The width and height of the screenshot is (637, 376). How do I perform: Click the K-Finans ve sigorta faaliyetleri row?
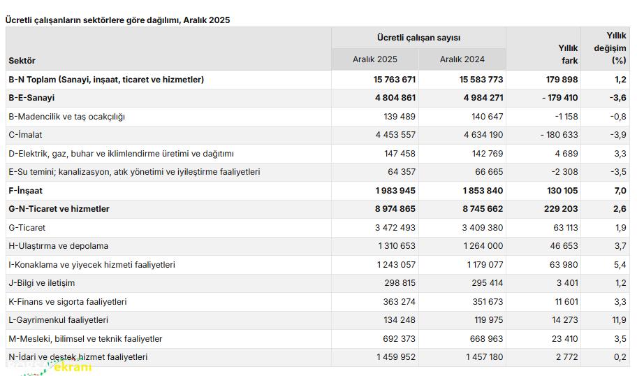(67, 302)
